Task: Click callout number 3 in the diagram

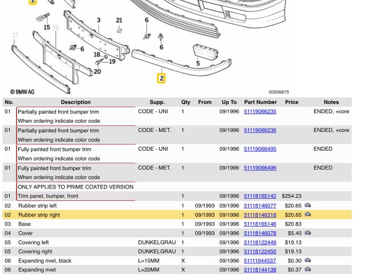Action: coord(98,21)
